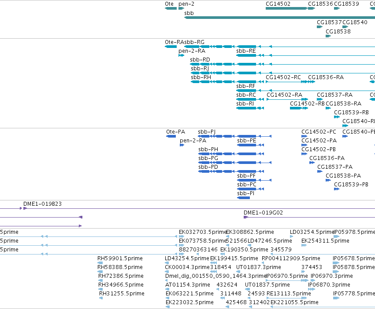Select the sbb-RD transcript label
Screen dimensions: 375x309
(200, 60)
